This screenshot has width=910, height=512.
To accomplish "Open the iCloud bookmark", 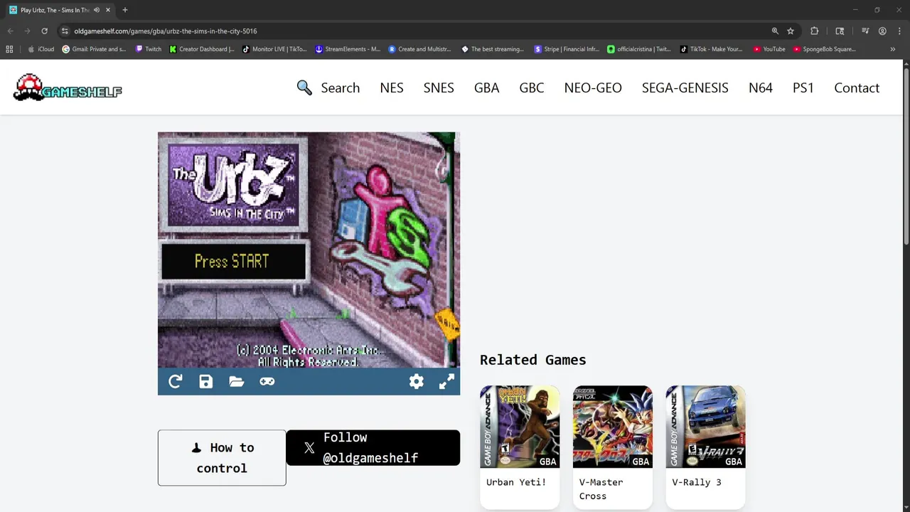I will coord(41,49).
